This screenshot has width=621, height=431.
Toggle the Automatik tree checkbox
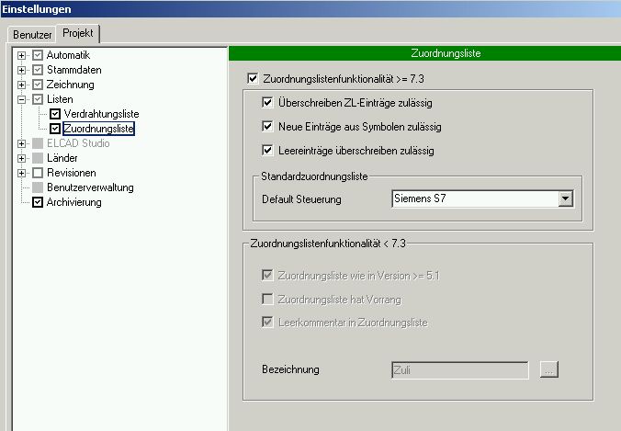[38, 55]
